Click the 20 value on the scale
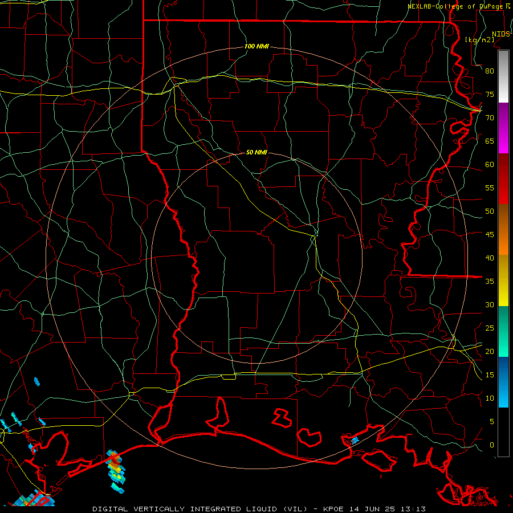This screenshot has width=513, height=513. [x=490, y=351]
